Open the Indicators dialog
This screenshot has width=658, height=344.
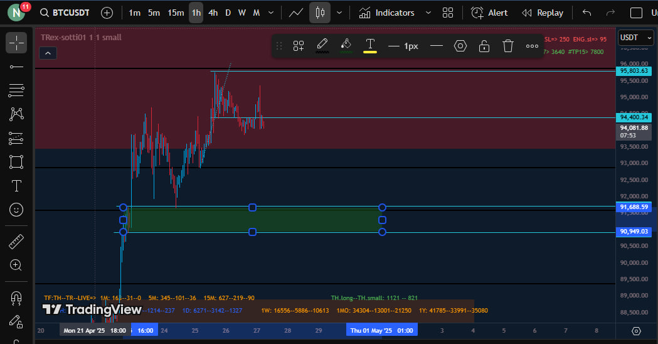(387, 13)
